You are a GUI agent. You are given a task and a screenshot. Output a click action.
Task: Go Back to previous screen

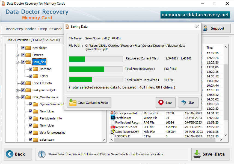[x=18, y=154]
